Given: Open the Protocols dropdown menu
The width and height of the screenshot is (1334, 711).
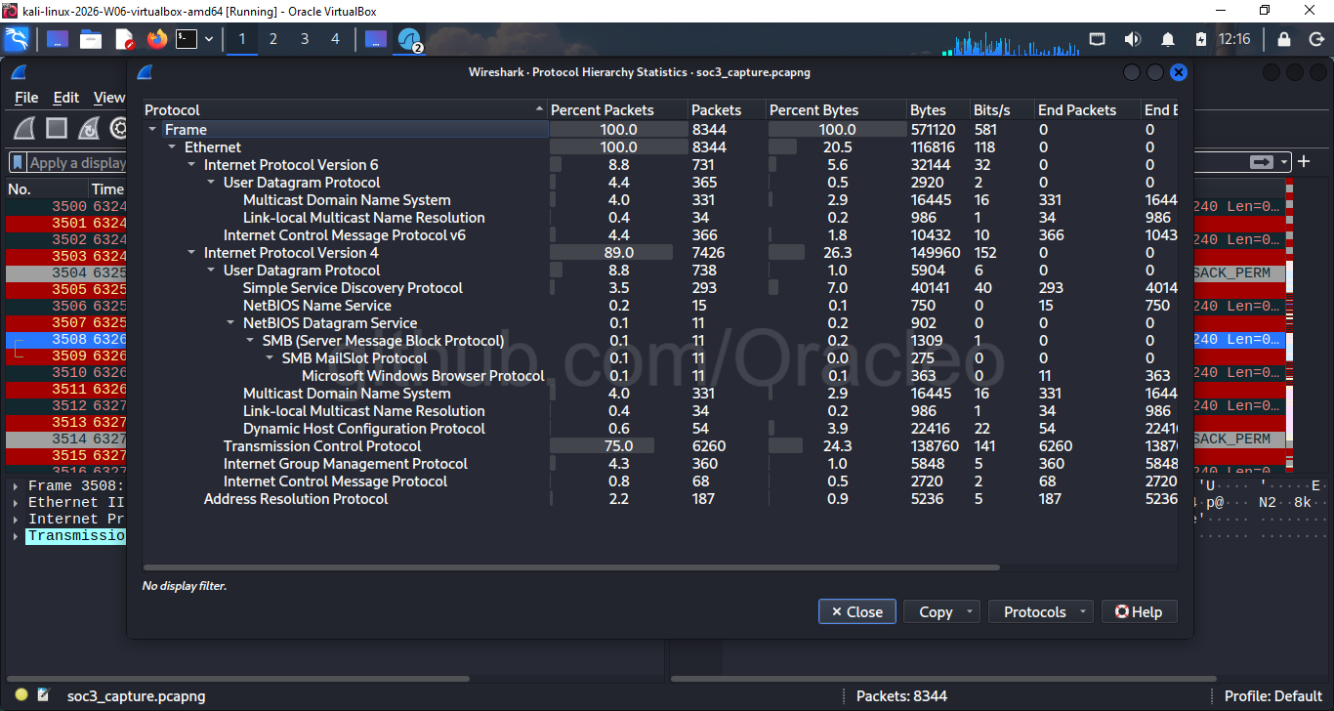Looking at the screenshot, I should pyautogui.click(x=1040, y=611).
